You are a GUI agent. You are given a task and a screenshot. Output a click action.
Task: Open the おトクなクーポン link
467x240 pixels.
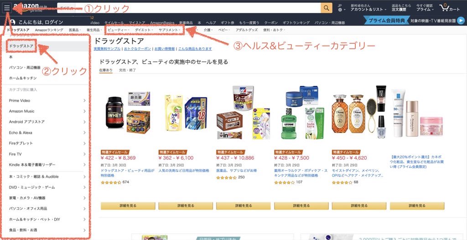click(x=138, y=49)
